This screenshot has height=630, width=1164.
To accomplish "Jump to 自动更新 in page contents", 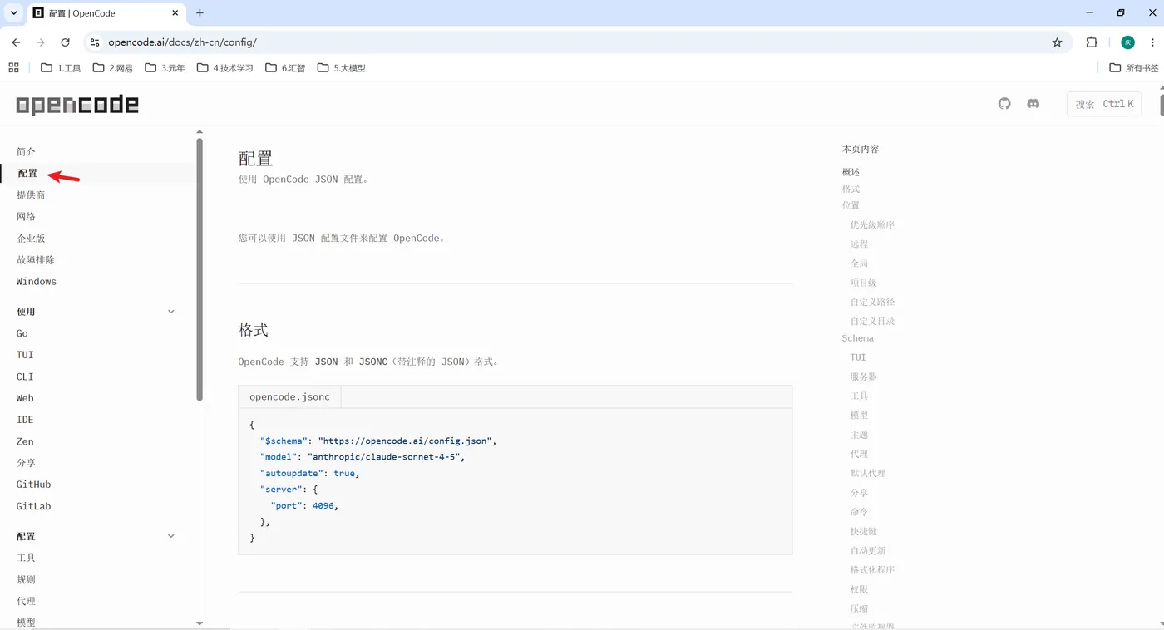I will pyautogui.click(x=868, y=550).
